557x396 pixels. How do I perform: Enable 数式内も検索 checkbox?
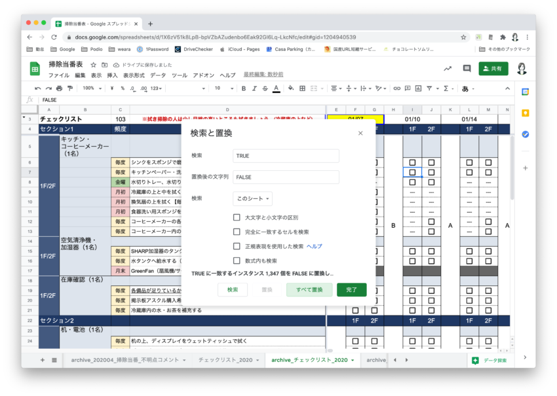237,261
